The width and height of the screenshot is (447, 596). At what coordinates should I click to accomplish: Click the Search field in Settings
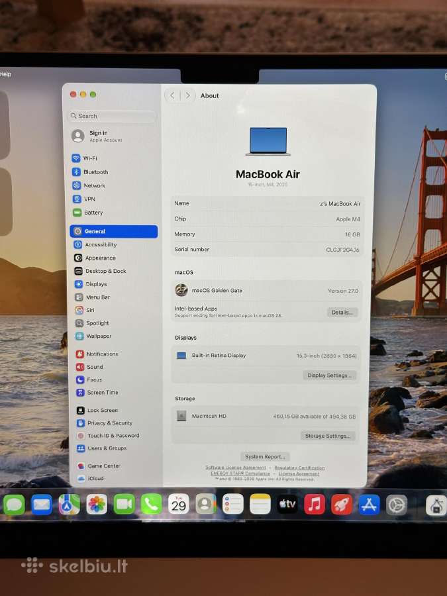tap(112, 116)
